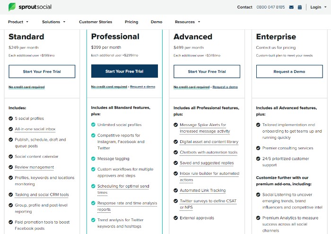Call phone number 0800 047 8185
The image size is (331, 234).
click(x=270, y=7)
